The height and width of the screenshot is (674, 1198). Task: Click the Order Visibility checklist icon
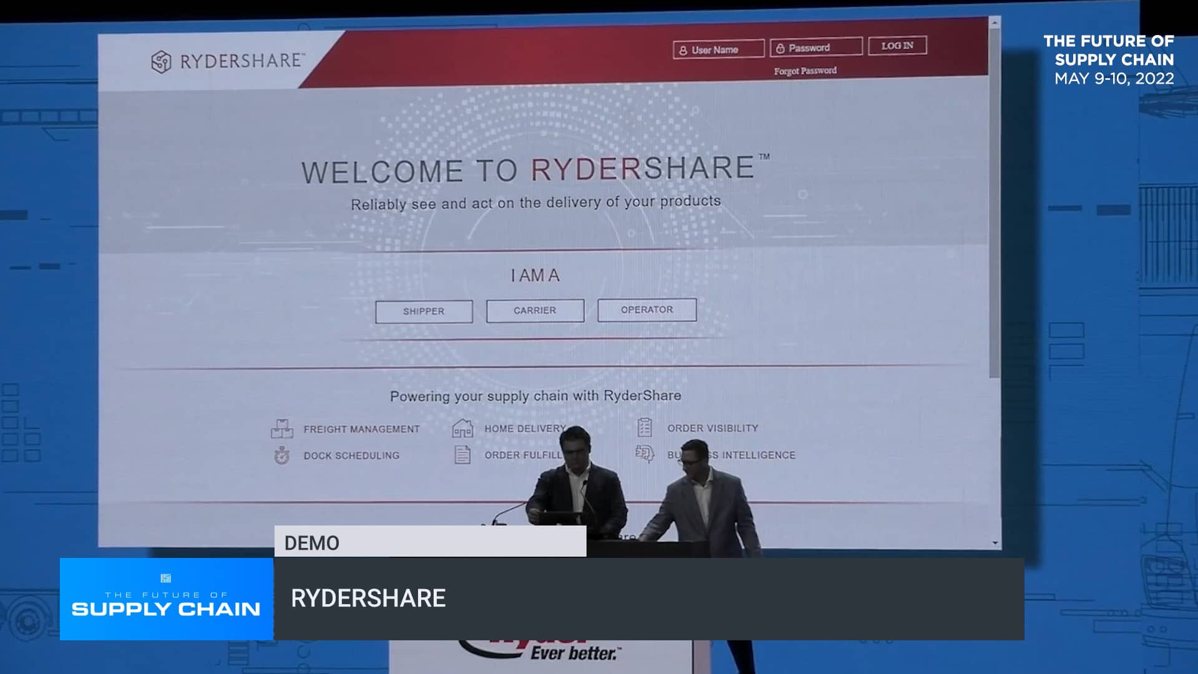coord(645,427)
